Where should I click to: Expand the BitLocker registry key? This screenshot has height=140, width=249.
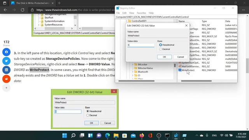coord(133,65)
